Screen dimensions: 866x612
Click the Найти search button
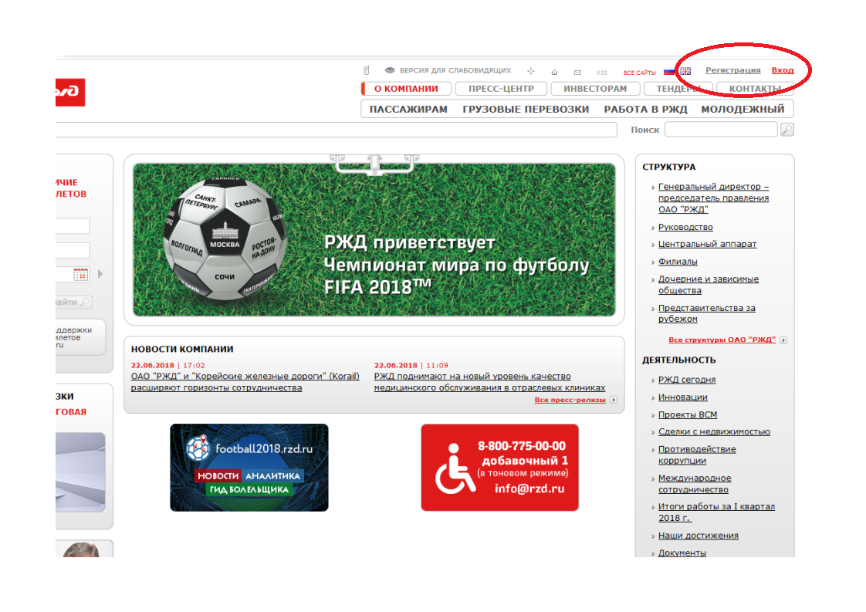point(73,303)
